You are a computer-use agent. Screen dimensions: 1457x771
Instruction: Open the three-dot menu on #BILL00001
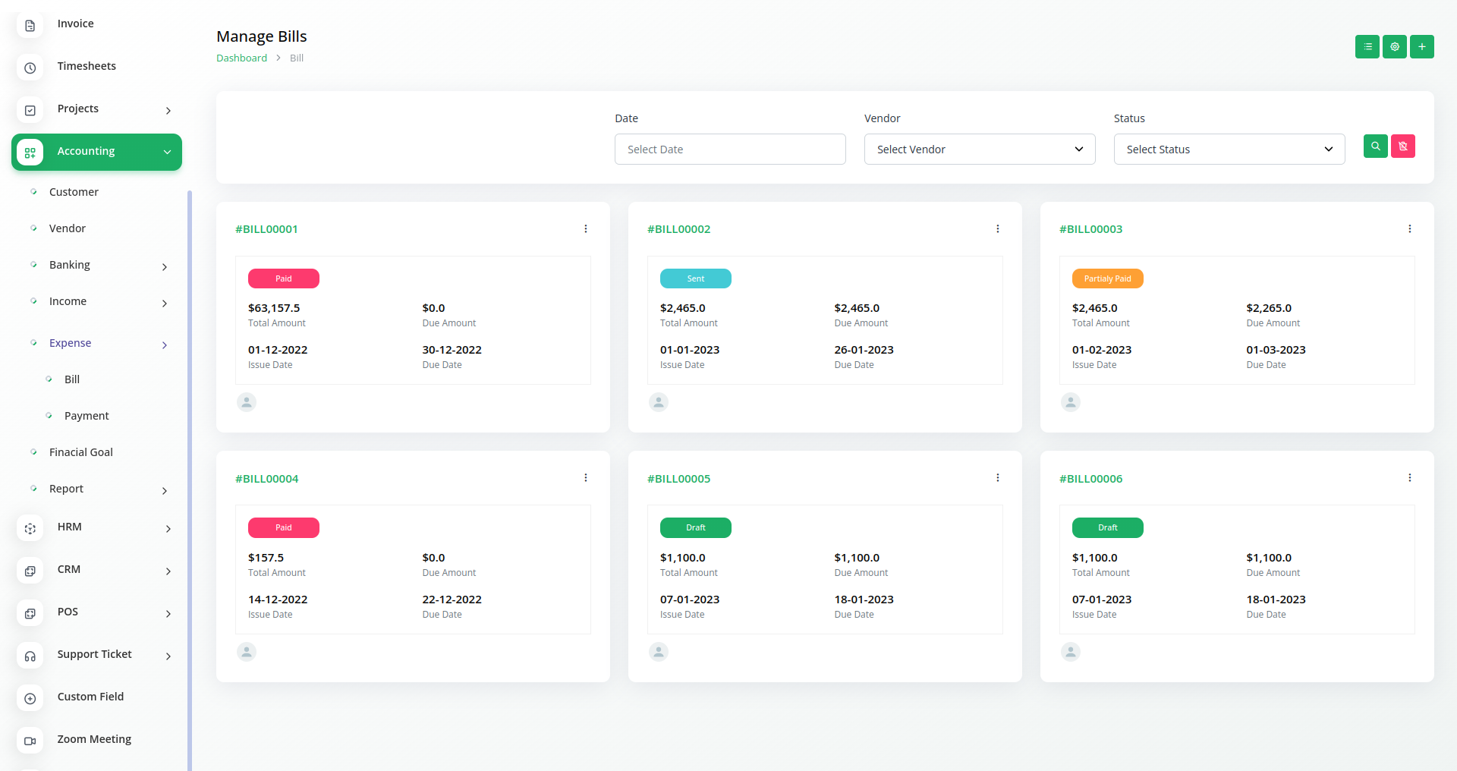pos(585,229)
